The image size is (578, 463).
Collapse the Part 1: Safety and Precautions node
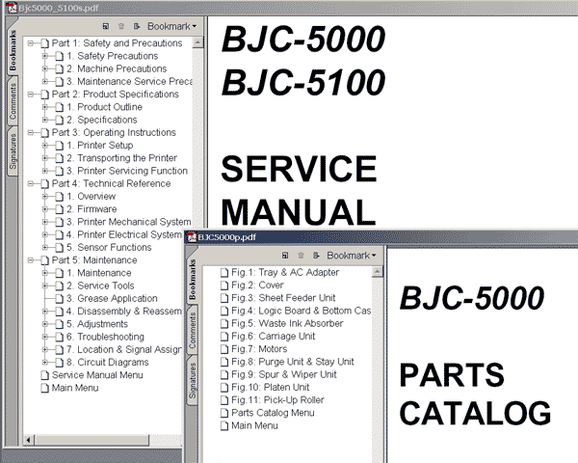pyautogui.click(x=31, y=43)
